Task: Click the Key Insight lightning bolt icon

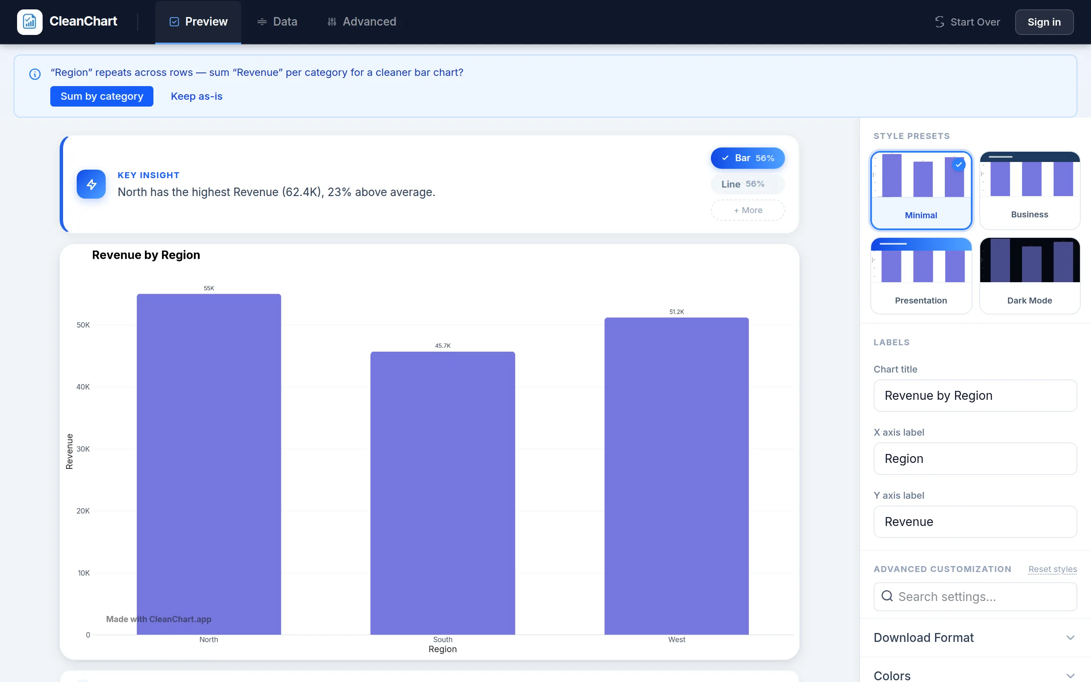Action: [91, 184]
